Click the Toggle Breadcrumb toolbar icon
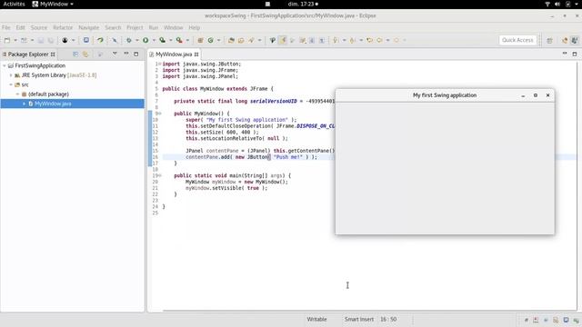This screenshot has height=327, width=582. click(x=273, y=40)
